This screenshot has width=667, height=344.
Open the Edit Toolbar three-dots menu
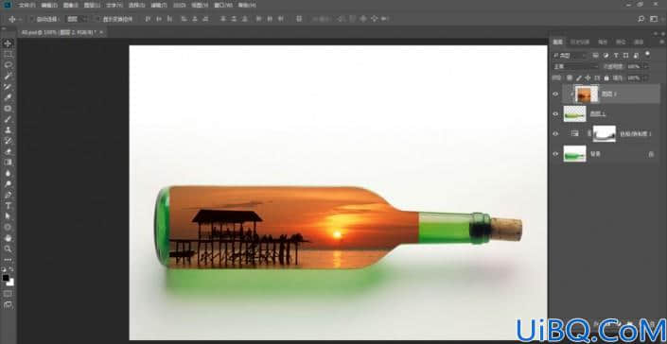click(x=8, y=260)
